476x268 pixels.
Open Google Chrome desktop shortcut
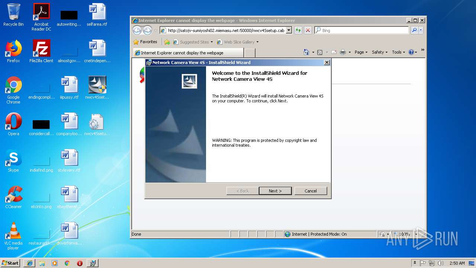(x=13, y=90)
